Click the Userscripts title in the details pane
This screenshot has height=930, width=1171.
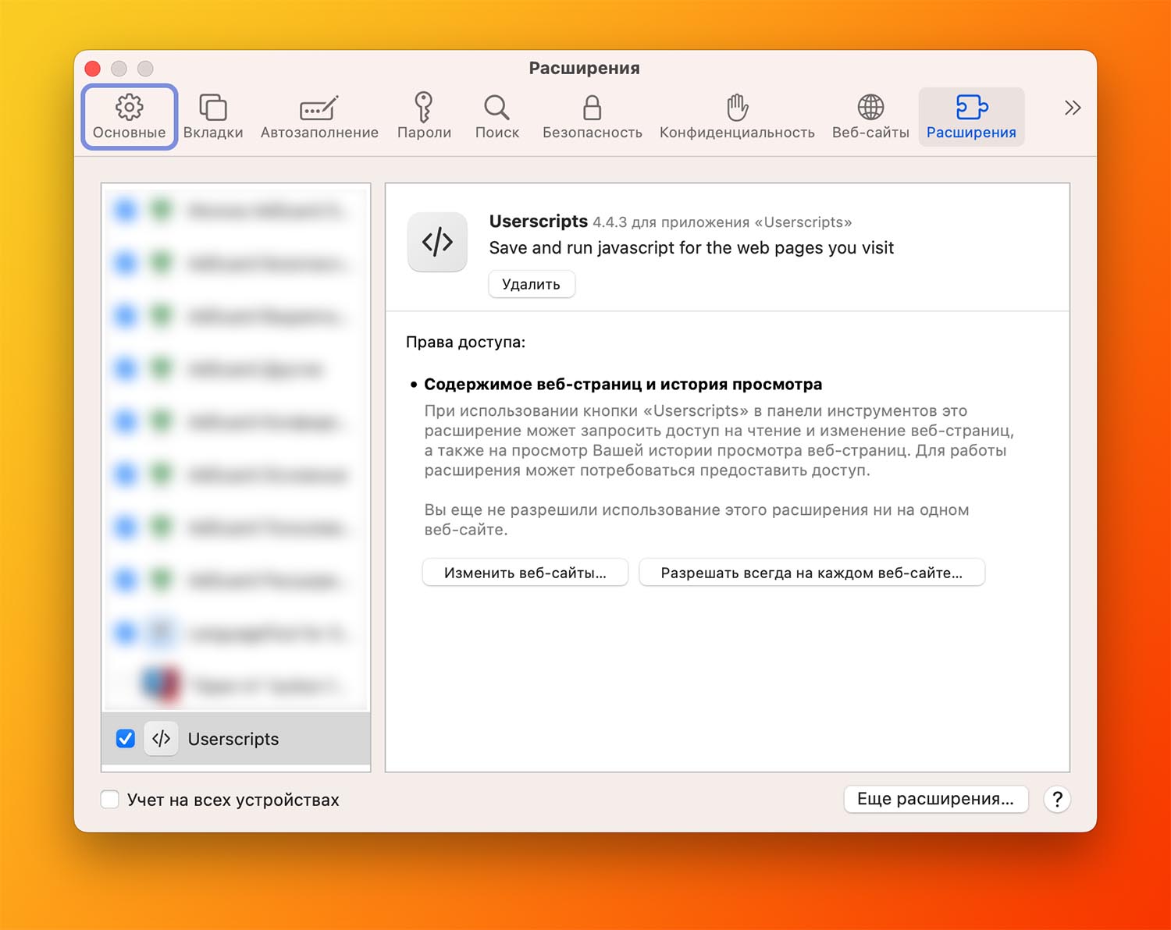pos(539,222)
